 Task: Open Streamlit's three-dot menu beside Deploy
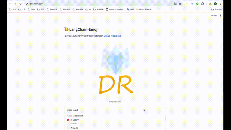pos(220,15)
